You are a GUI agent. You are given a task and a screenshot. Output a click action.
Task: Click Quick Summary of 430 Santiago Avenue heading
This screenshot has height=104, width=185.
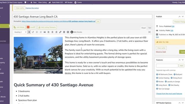coord(53,85)
